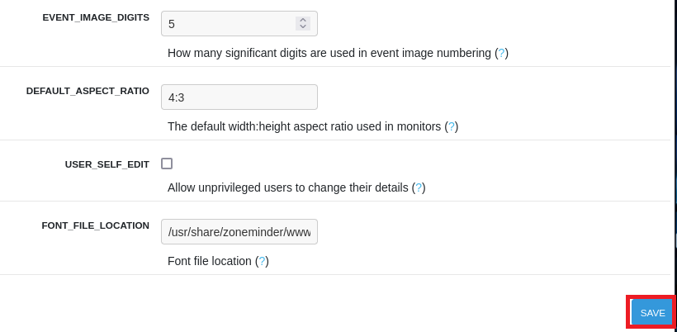Open help for Font file location

262,261
